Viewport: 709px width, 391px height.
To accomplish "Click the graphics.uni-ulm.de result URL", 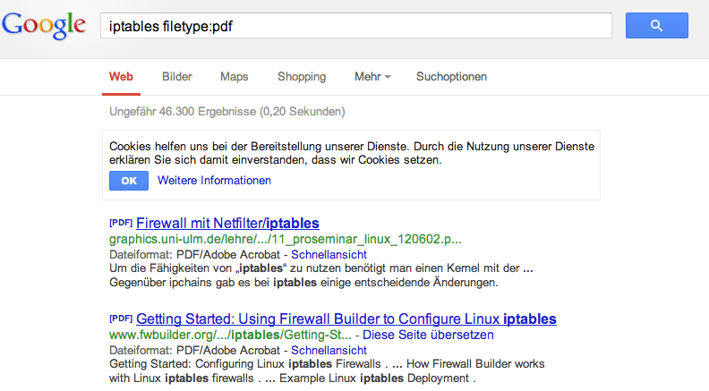I will click(286, 239).
